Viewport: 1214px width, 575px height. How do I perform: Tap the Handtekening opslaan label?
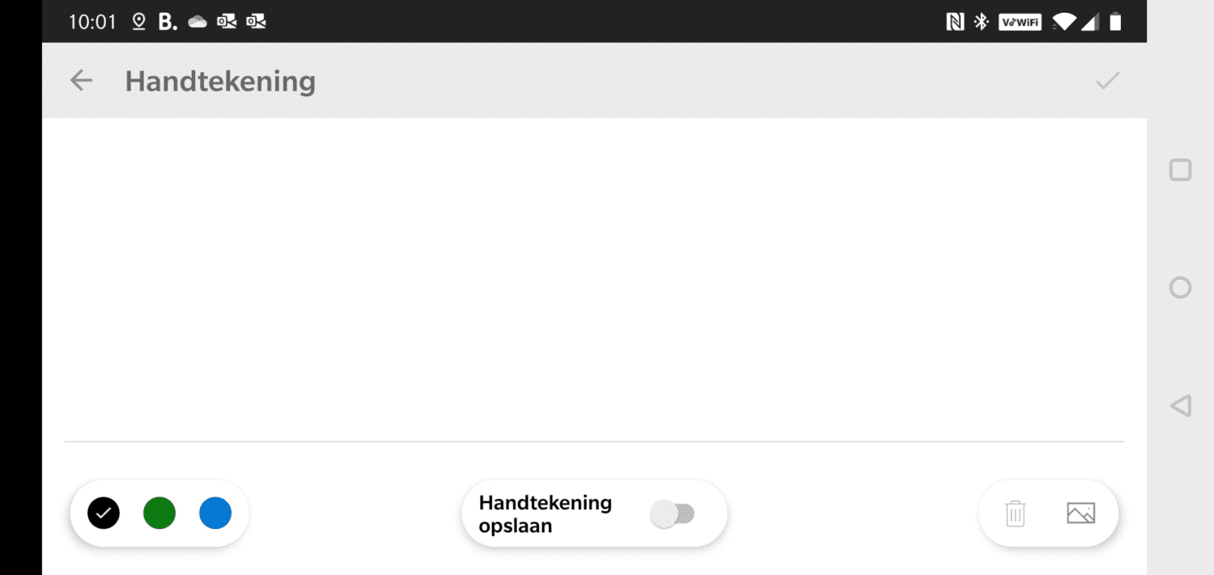click(545, 514)
